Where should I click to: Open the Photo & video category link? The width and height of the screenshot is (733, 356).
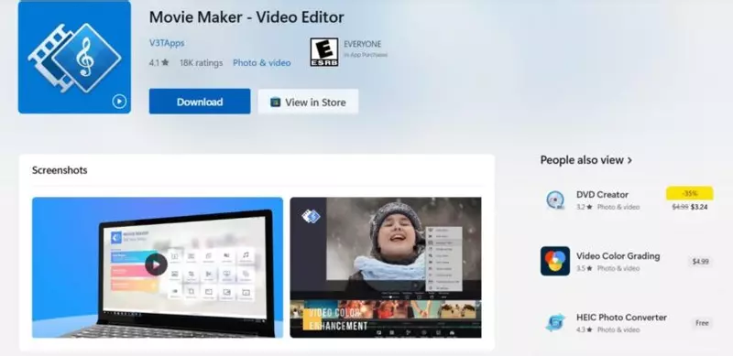[x=262, y=62]
